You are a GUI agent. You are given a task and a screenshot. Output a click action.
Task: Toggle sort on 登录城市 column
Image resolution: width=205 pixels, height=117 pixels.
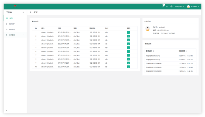point(153,51)
